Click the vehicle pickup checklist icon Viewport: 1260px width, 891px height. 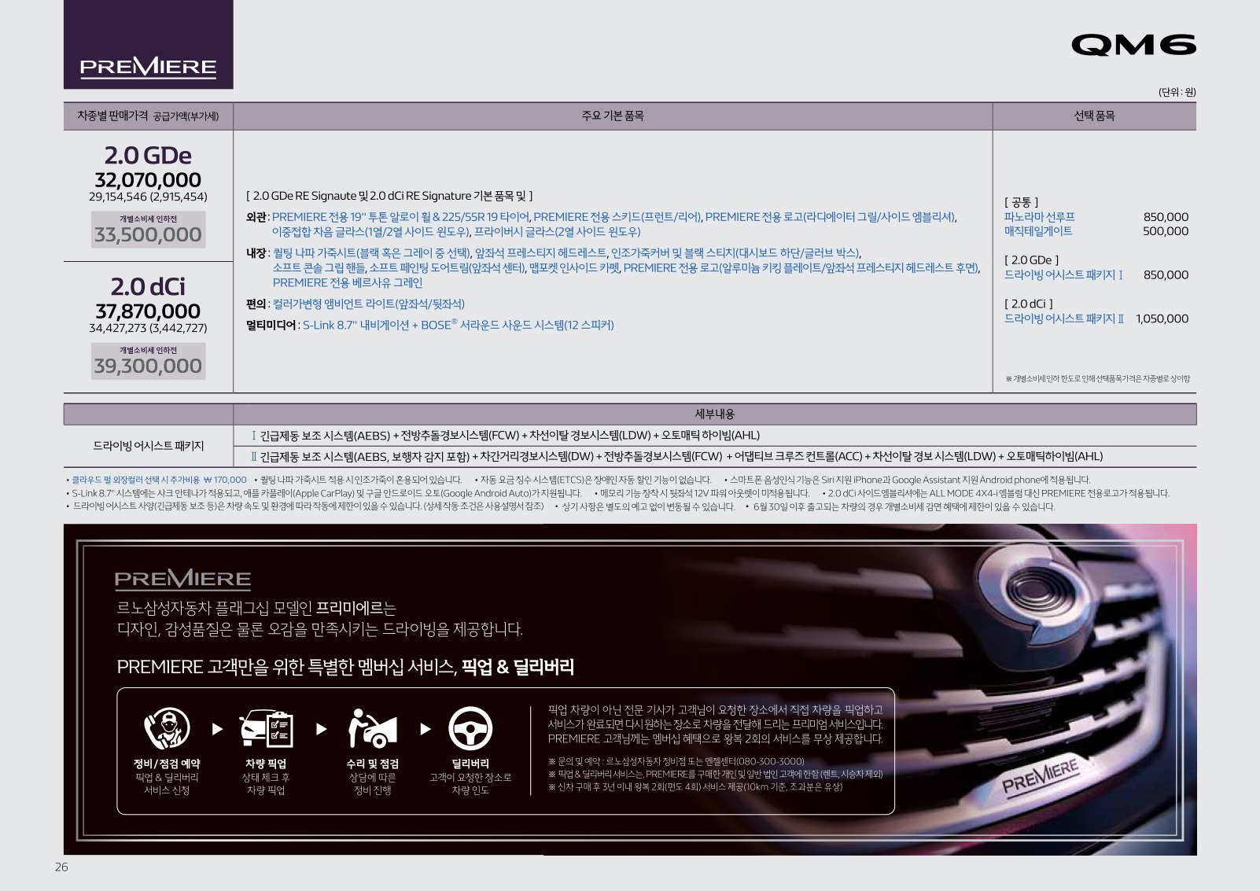(x=266, y=728)
